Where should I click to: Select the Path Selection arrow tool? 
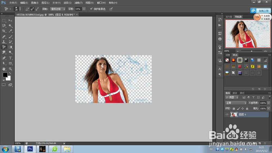tap(4, 63)
